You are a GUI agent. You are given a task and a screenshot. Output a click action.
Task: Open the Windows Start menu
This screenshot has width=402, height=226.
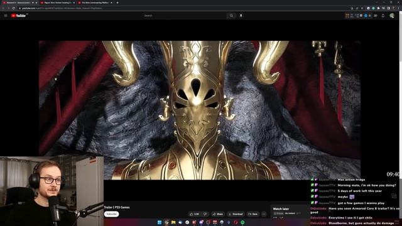(x=160, y=222)
